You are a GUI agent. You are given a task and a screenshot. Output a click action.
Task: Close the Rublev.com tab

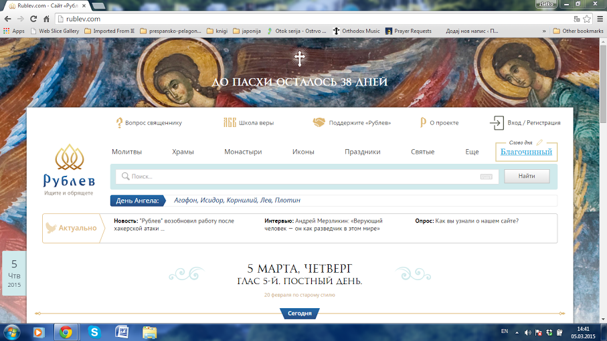pos(84,6)
